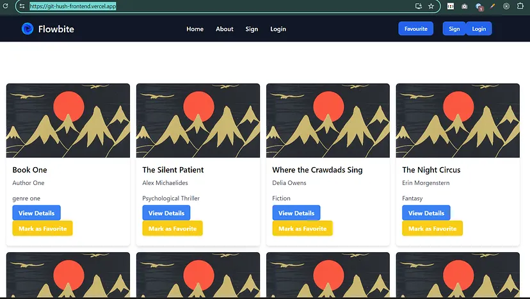Mark The Silent Patient as Favorite
The width and height of the screenshot is (530, 299).
click(172, 229)
